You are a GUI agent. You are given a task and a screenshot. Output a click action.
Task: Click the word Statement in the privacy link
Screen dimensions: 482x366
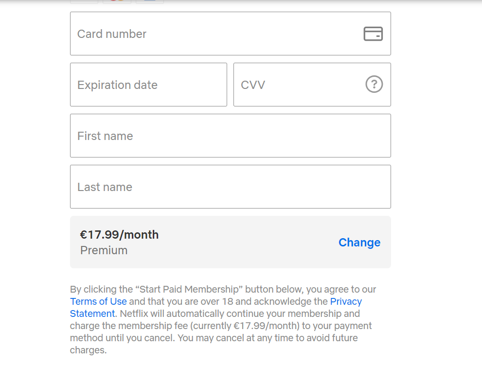coord(92,314)
